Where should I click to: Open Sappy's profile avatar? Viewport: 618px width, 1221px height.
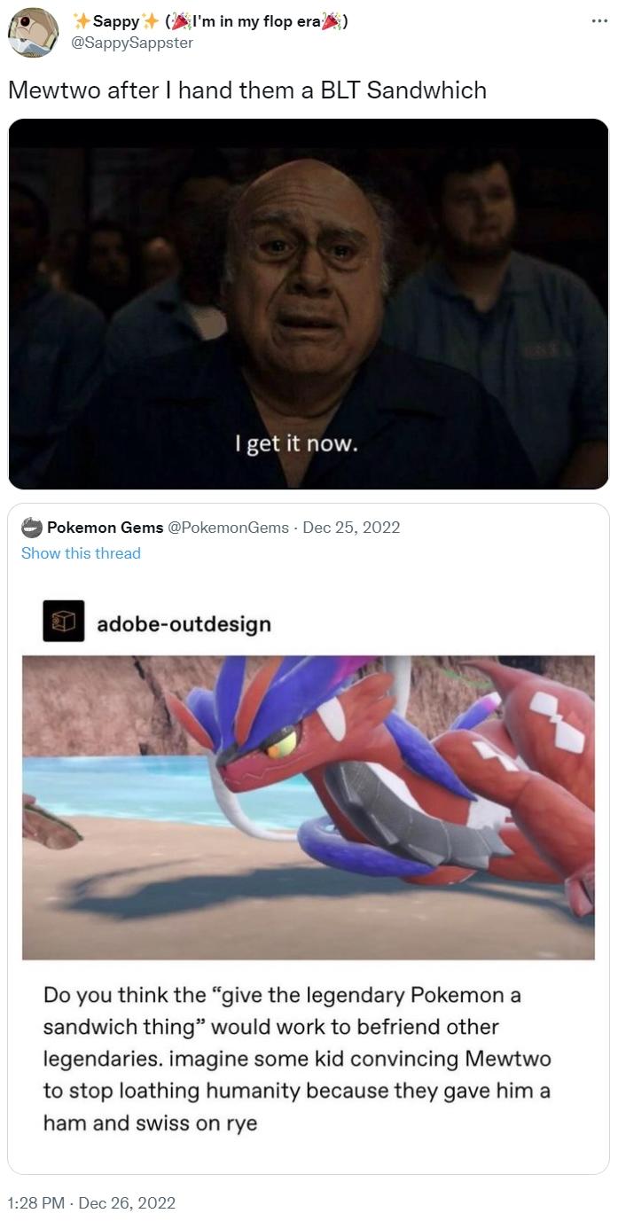34,34
